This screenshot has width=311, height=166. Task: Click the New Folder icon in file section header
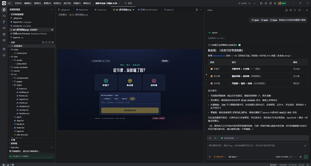tap(46, 43)
